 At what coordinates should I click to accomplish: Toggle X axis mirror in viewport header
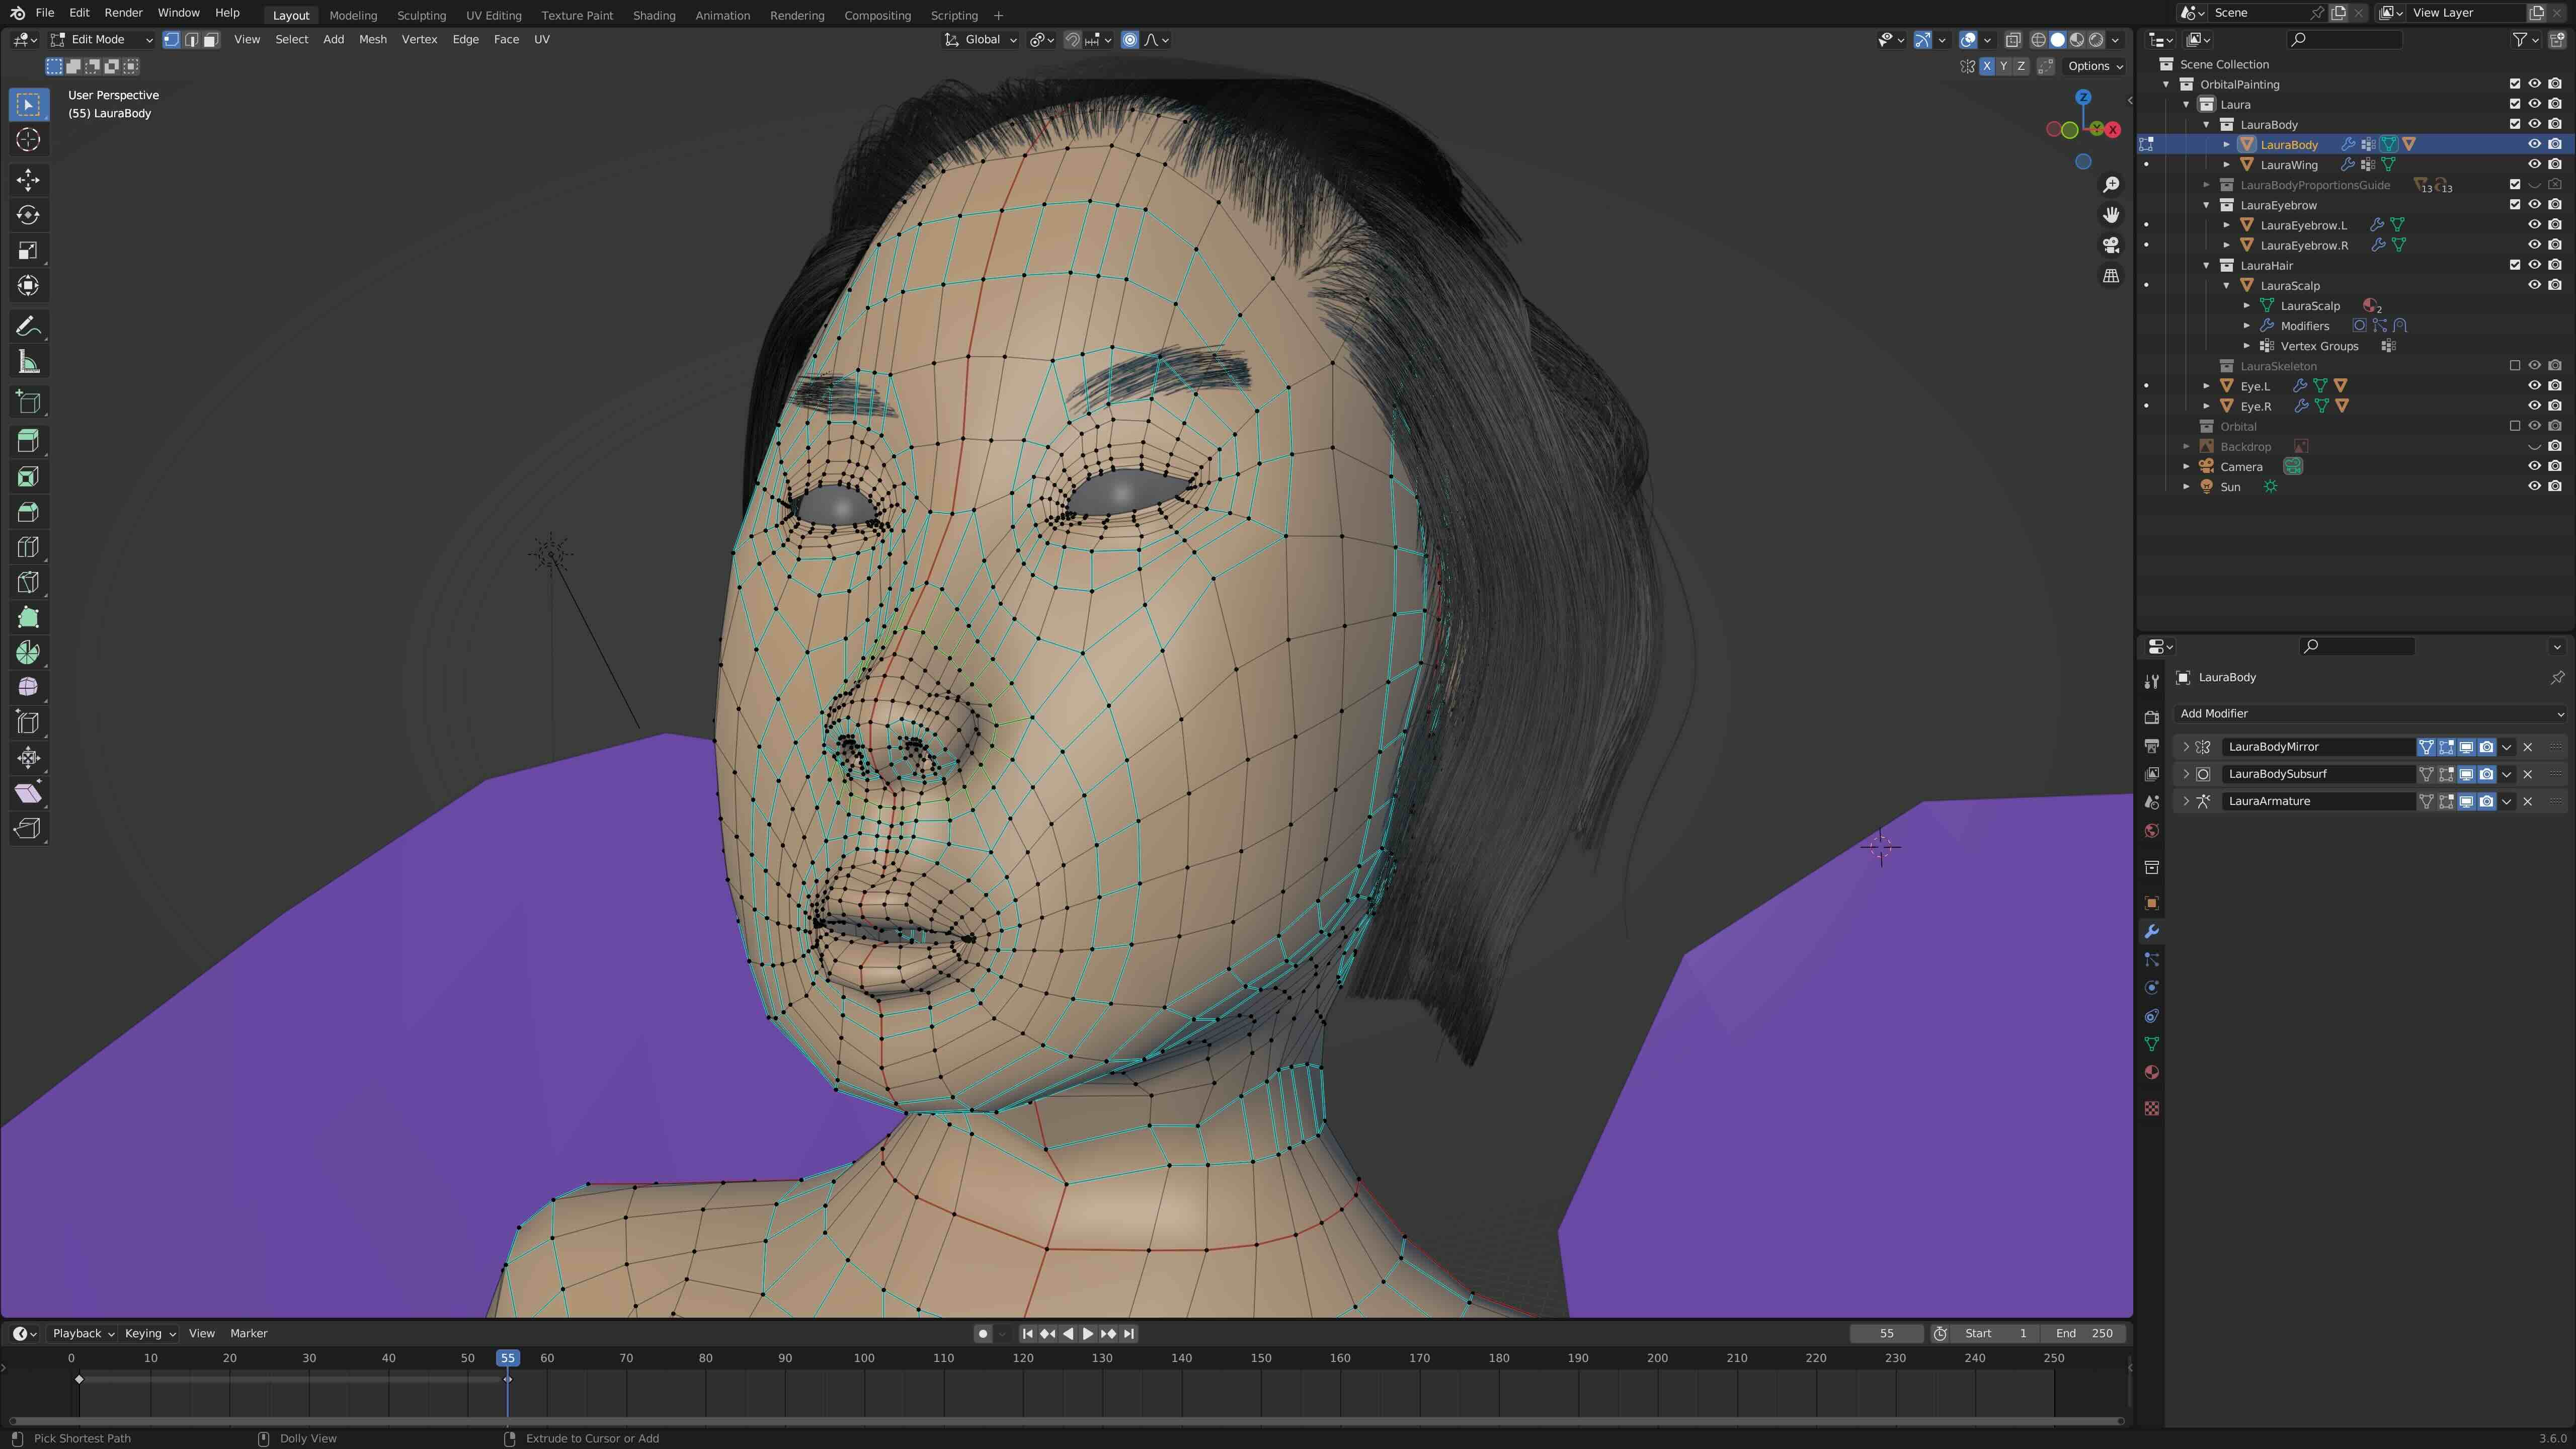pyautogui.click(x=1987, y=66)
